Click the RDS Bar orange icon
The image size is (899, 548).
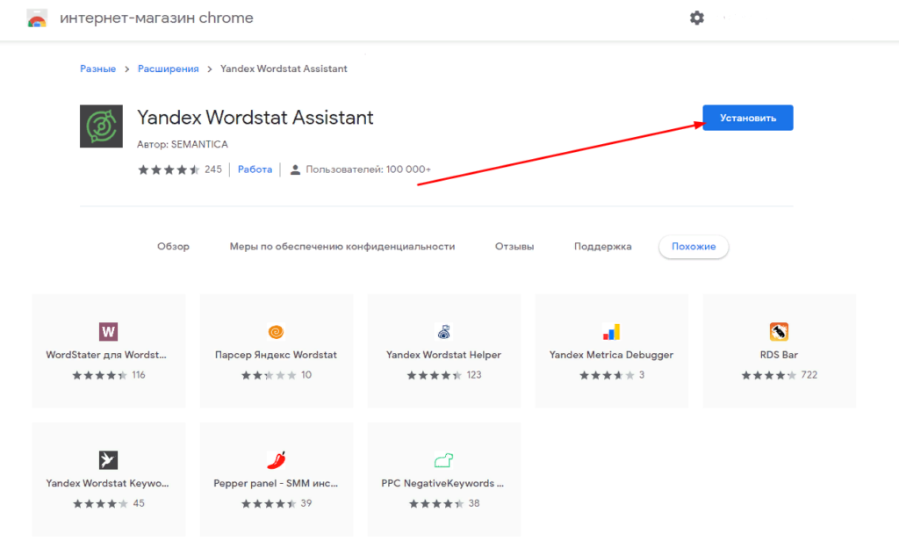(779, 331)
